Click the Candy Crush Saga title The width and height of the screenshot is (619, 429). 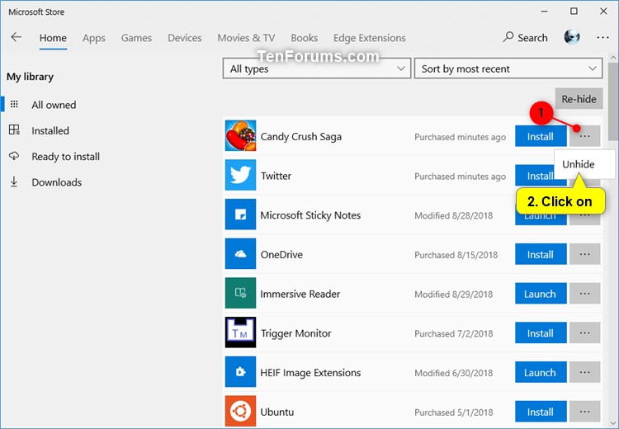[x=300, y=137]
